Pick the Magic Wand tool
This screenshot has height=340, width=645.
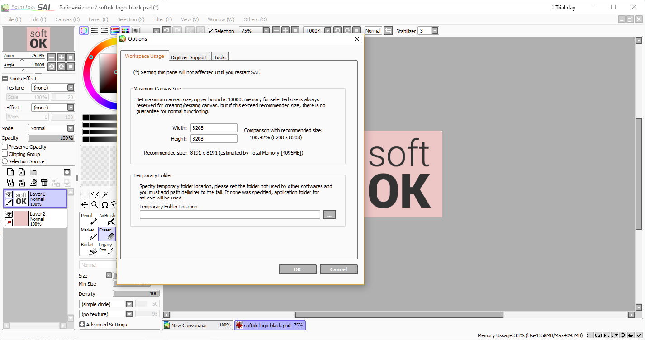point(104,195)
